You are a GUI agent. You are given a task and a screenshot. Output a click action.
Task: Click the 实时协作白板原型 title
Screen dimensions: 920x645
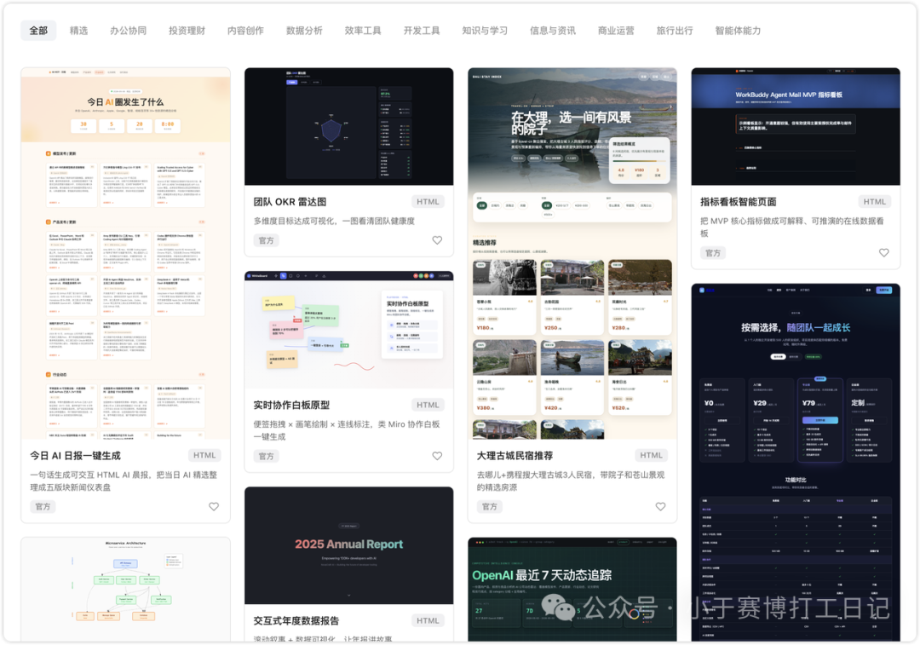pyautogui.click(x=291, y=405)
